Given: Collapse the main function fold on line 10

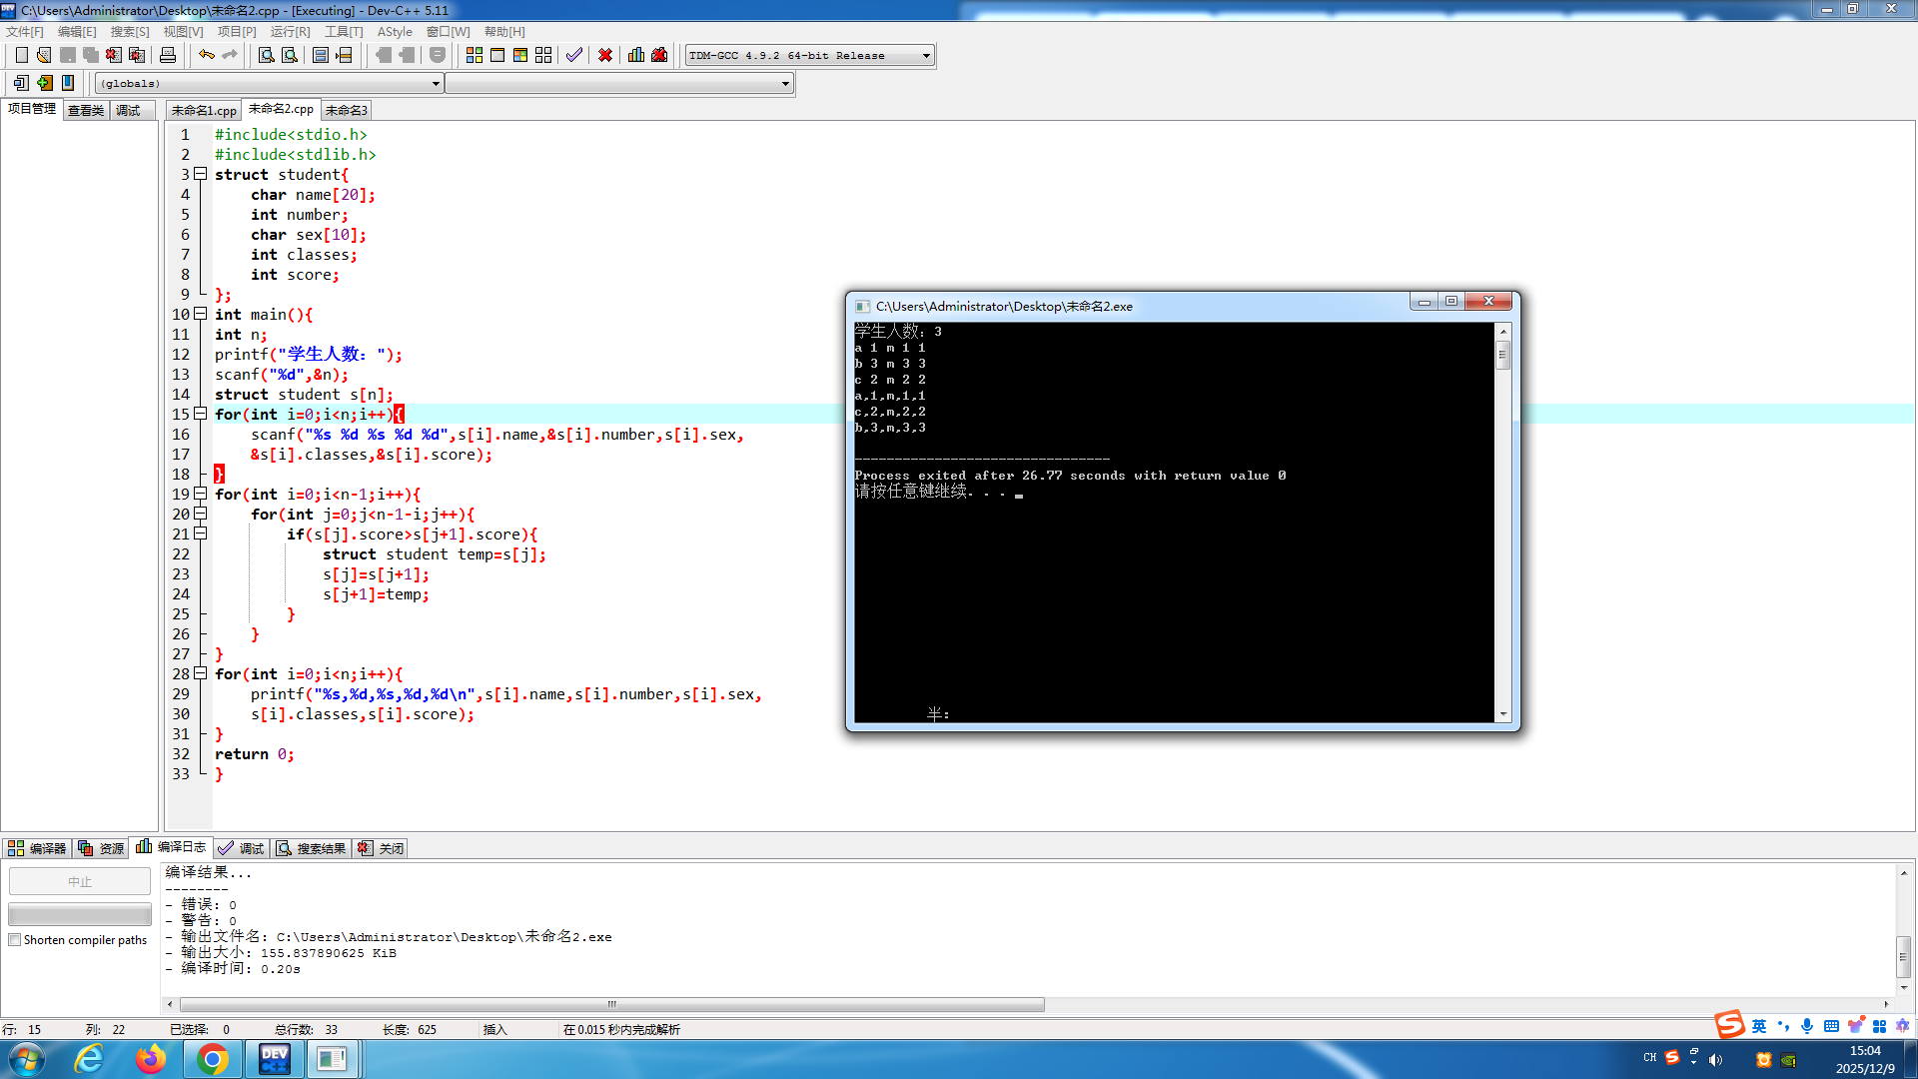Looking at the screenshot, I should click(x=201, y=314).
